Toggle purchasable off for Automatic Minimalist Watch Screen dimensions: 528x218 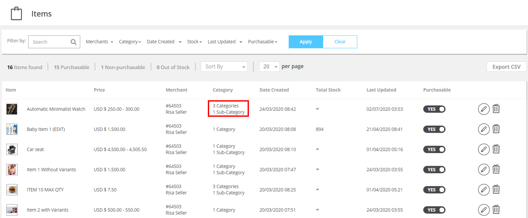[434, 109]
